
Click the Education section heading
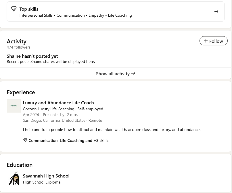click(20, 165)
